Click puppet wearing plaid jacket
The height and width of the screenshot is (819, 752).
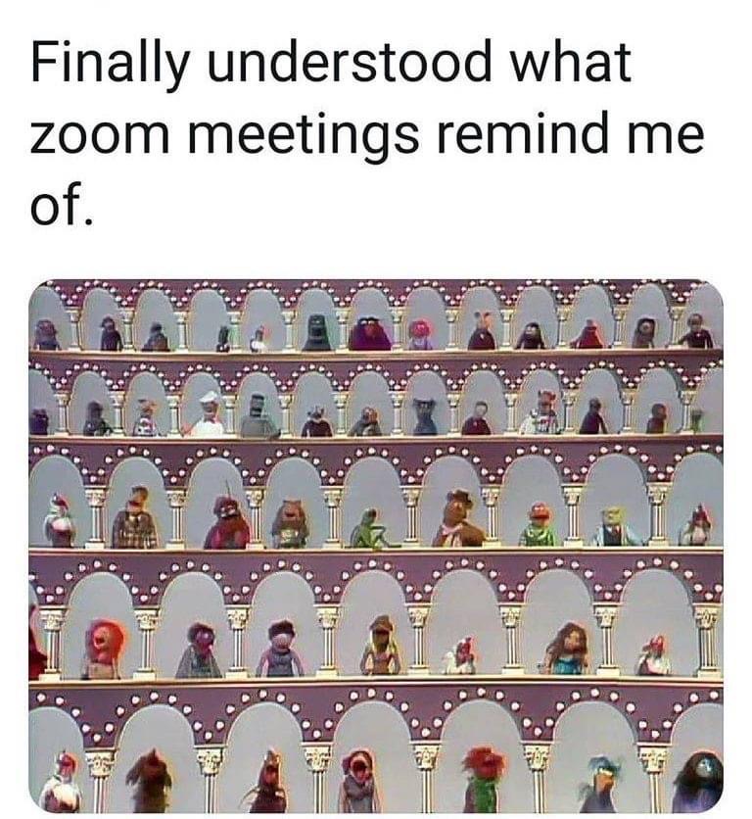[x=135, y=518]
